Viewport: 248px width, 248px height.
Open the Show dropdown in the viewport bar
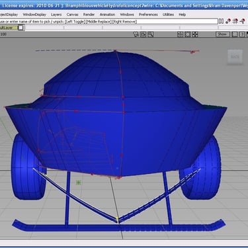click(x=222, y=34)
